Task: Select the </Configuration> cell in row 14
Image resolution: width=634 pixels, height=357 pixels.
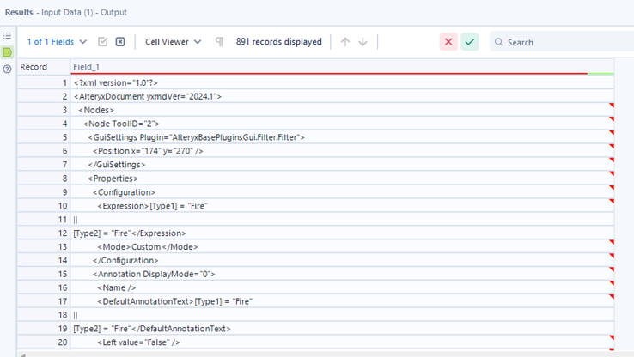Action: (342, 261)
